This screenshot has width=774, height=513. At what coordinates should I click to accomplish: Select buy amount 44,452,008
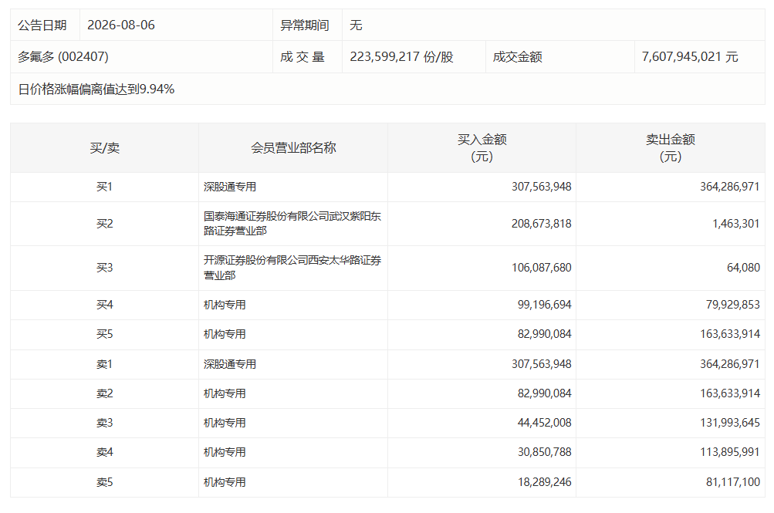[545, 424]
